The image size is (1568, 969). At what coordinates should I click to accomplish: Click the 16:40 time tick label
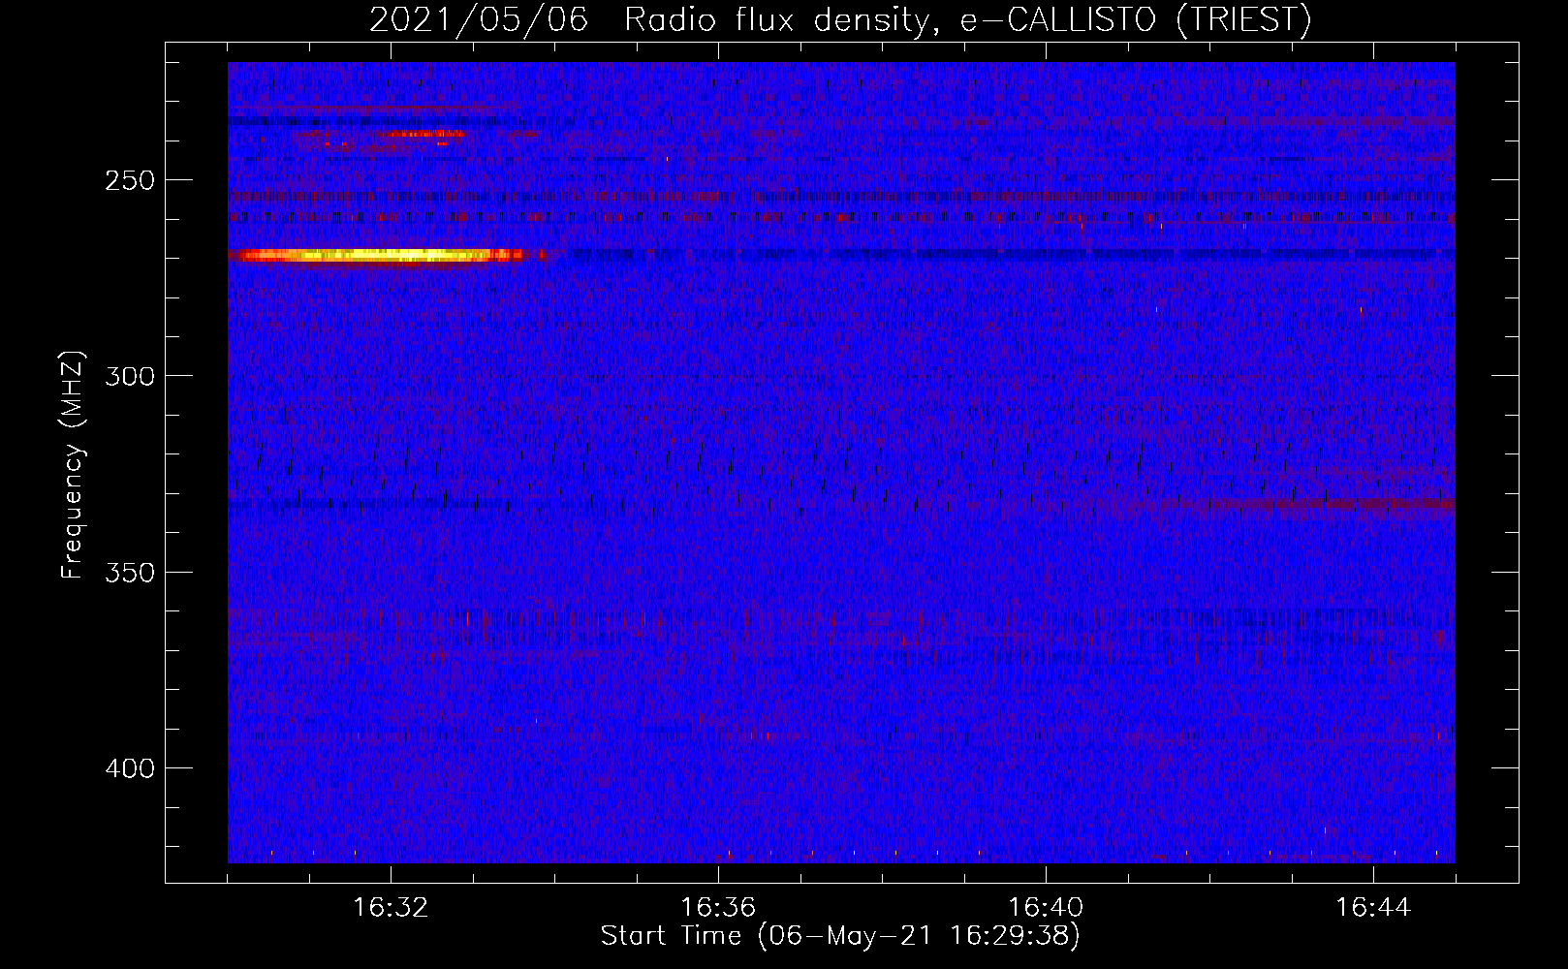pyautogui.click(x=1046, y=908)
